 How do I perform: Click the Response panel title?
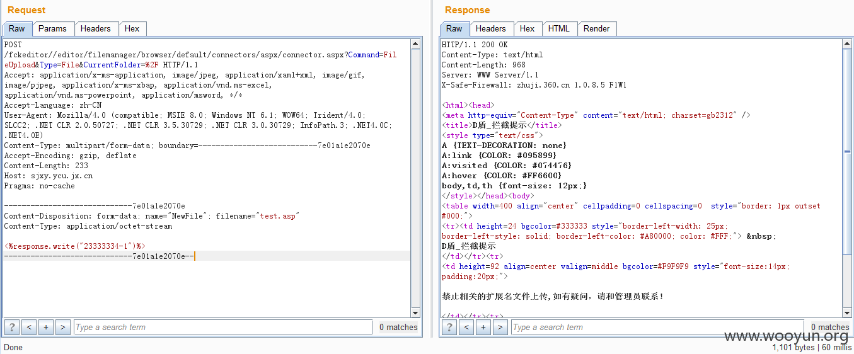coord(467,10)
